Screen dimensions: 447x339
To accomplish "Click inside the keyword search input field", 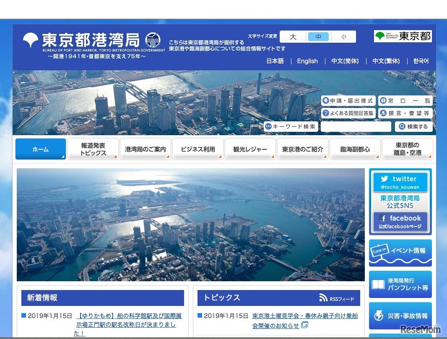I will pos(356,126).
